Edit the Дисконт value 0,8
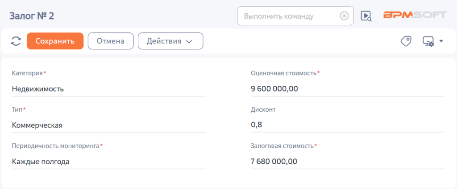 (x=348, y=125)
